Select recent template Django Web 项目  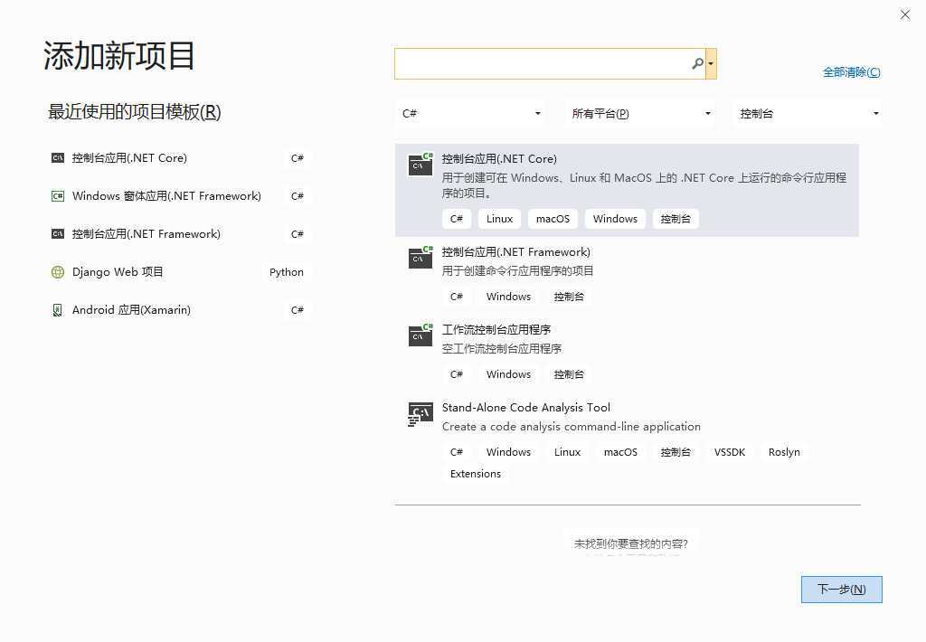180,271
